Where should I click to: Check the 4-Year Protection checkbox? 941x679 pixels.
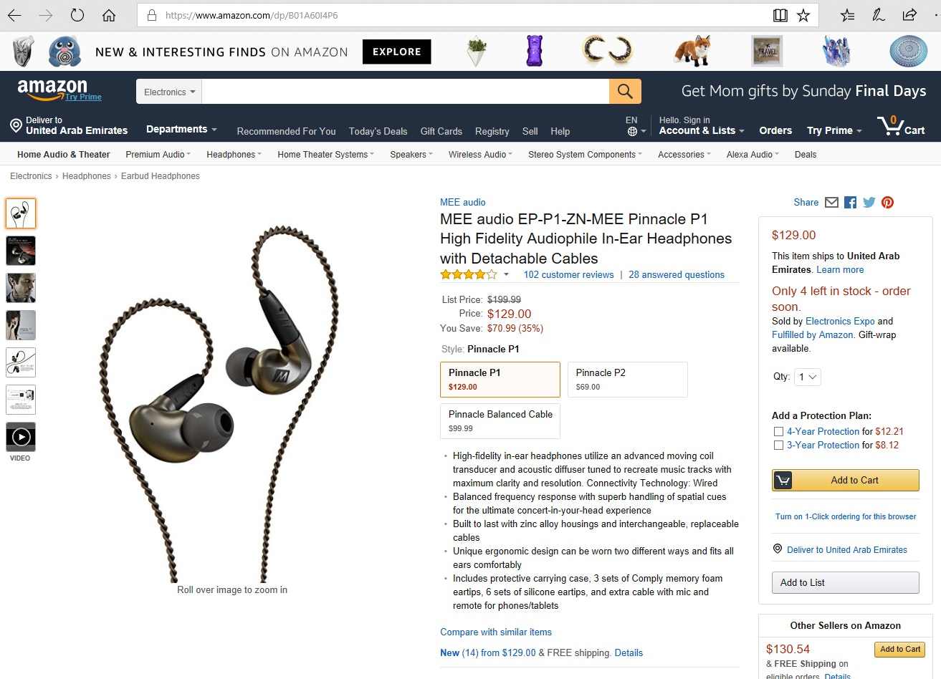[x=778, y=432]
